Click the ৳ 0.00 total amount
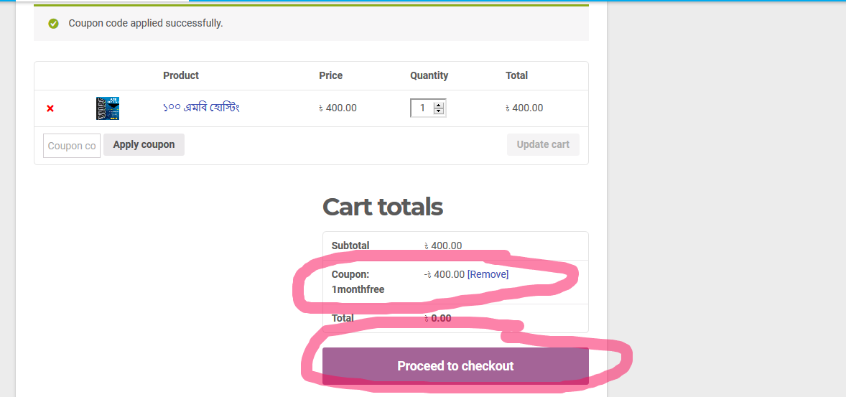846x397 pixels. [438, 318]
